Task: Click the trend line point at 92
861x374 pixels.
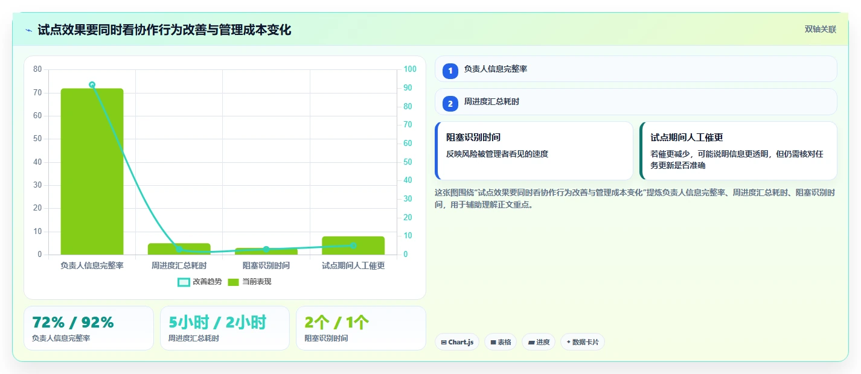Action: pos(92,85)
